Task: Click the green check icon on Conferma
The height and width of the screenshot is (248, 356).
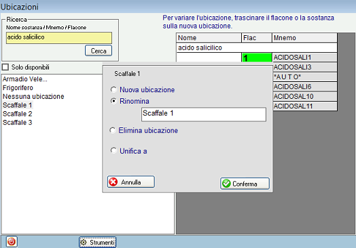Action: [226, 184]
